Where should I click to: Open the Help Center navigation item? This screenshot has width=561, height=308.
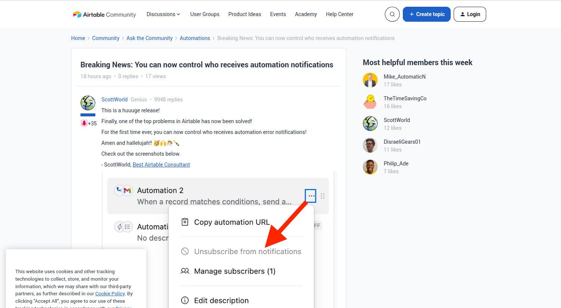(x=339, y=14)
